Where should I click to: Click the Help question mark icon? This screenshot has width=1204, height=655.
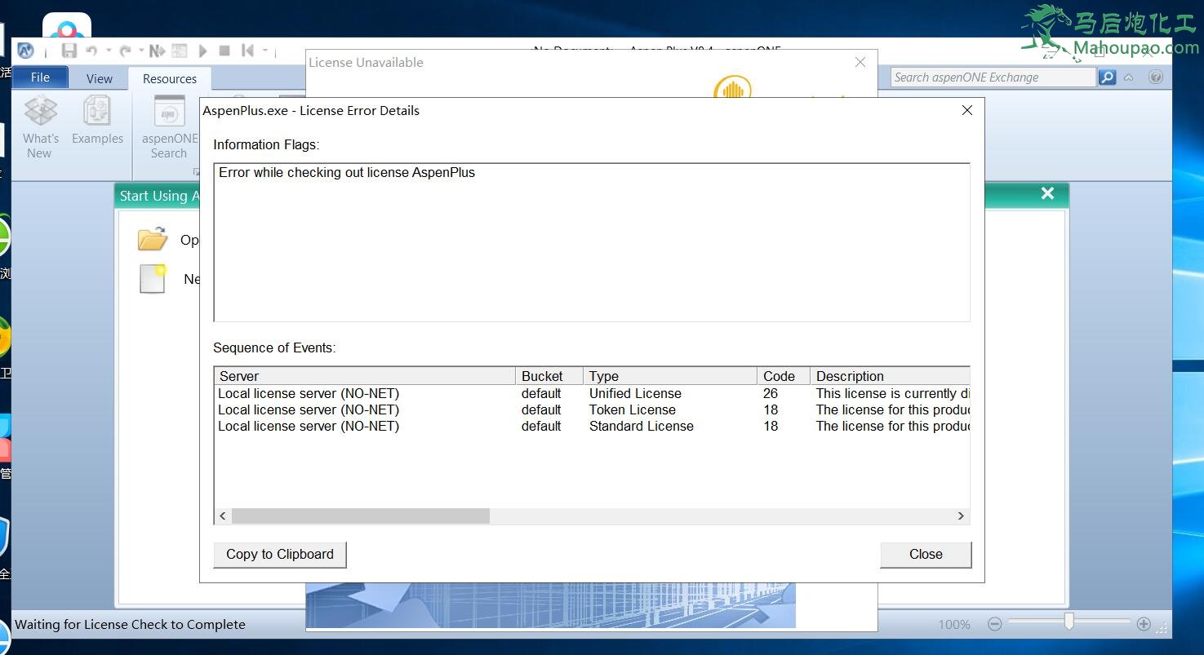1156,77
